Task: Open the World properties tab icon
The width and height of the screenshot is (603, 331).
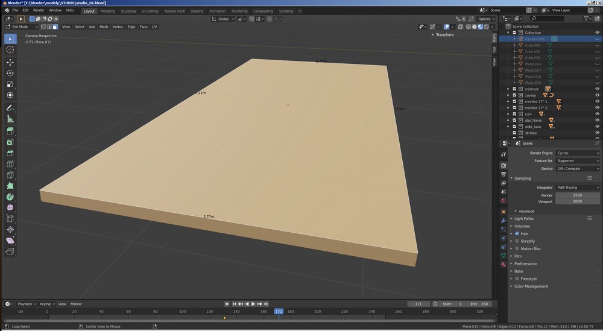Action: [504, 201]
